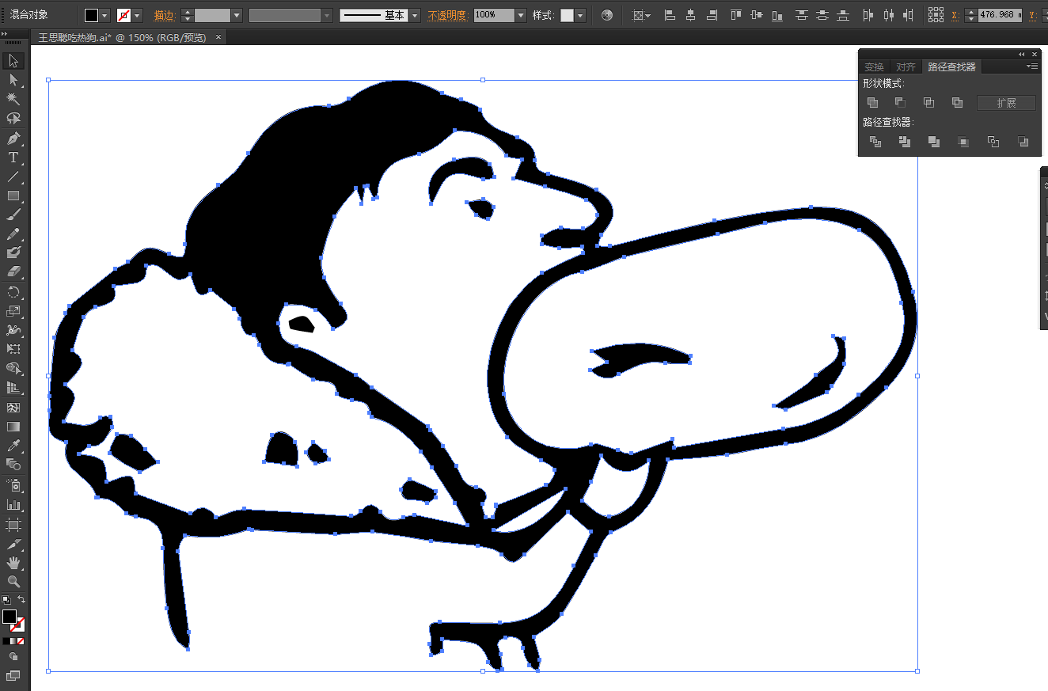
Task: Select the Type tool
Action: [13, 157]
